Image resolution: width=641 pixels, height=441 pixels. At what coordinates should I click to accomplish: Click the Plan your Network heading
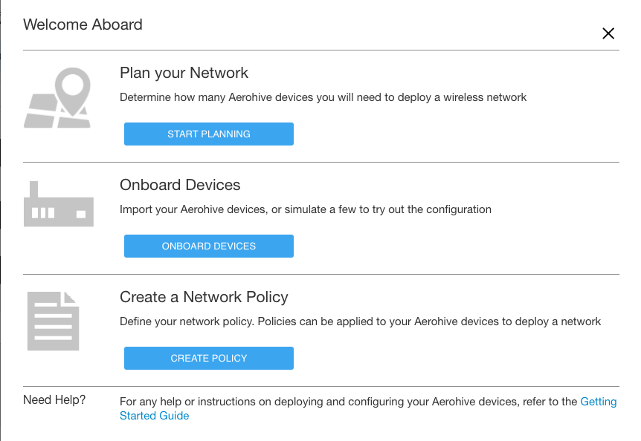click(184, 73)
